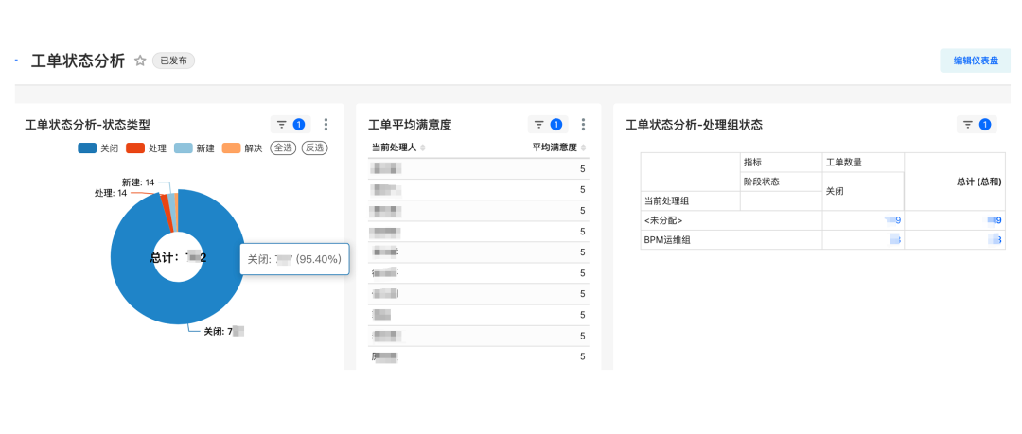The width and height of the screenshot is (1022, 434).
Task: Sort by 当前处理人 column arrows
Action: (x=423, y=148)
